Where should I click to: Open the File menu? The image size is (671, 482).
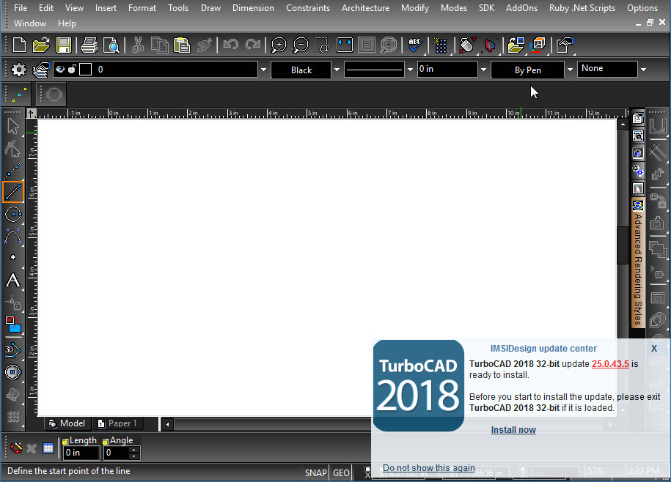click(21, 7)
